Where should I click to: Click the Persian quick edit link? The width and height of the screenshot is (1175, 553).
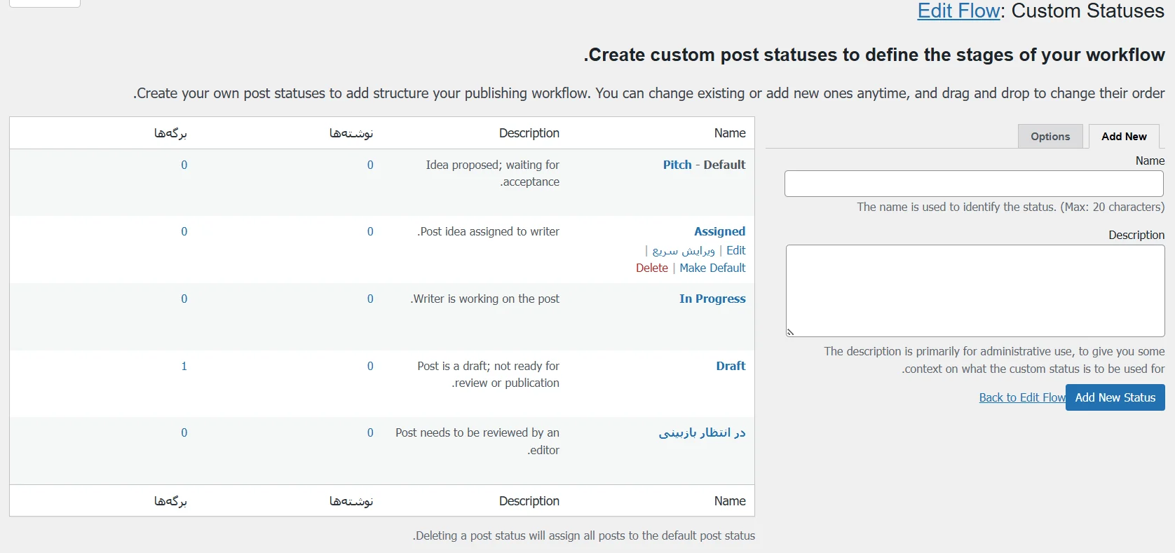tap(684, 250)
